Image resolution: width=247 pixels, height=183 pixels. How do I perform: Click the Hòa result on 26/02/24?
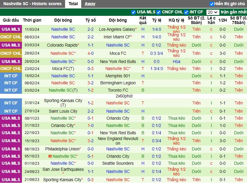pos(176,62)
